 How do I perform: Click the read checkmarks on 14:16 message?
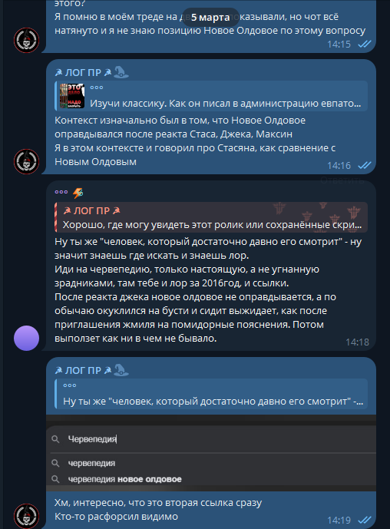point(365,165)
